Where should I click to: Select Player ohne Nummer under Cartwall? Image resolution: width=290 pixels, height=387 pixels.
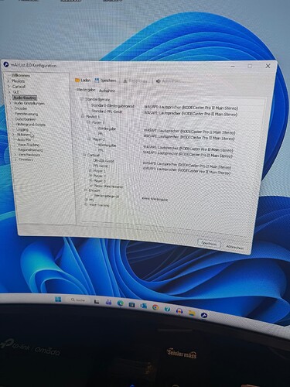(108, 186)
